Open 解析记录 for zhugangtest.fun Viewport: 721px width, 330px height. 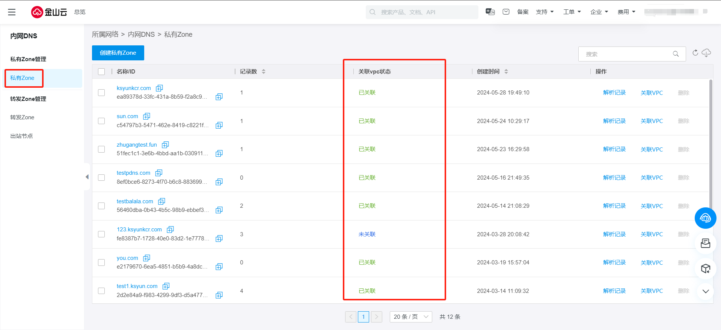pyautogui.click(x=614, y=149)
